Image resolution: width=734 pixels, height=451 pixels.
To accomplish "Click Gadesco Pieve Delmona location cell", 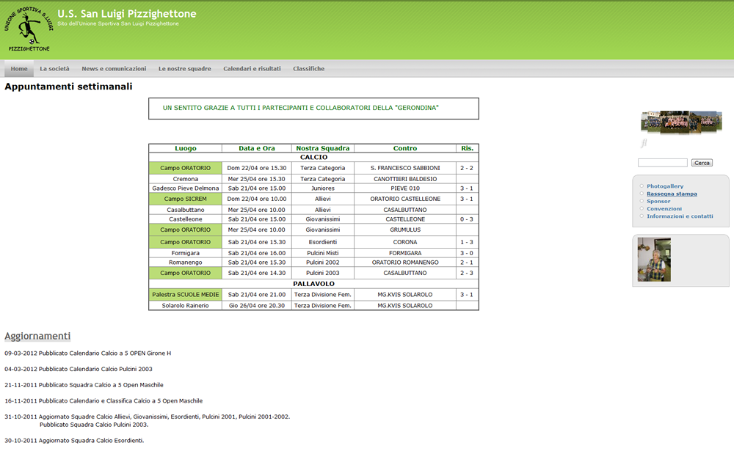I will [186, 188].
